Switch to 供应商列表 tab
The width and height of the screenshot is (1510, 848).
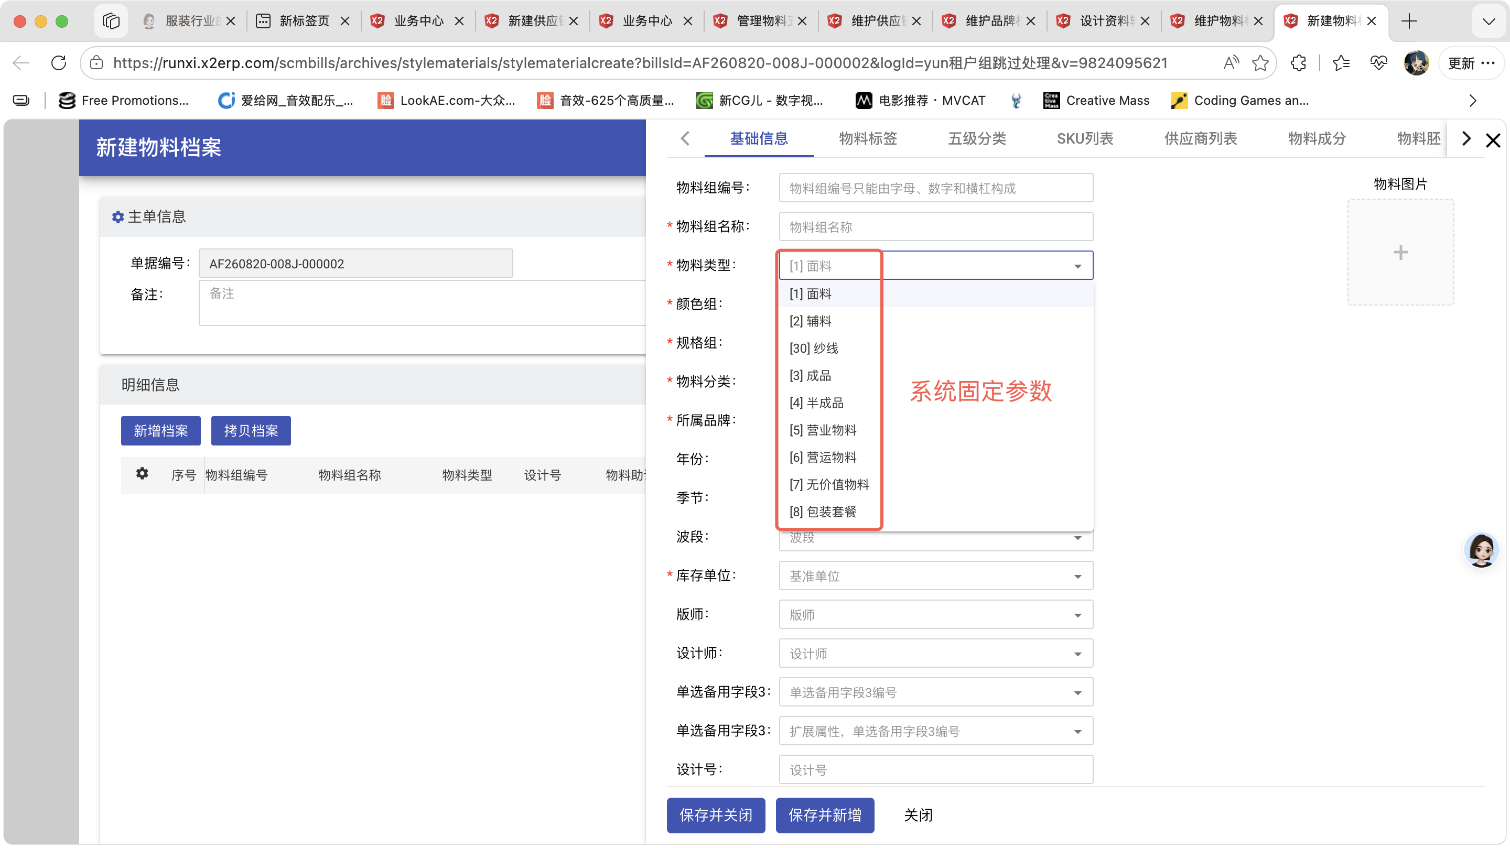[x=1200, y=138]
